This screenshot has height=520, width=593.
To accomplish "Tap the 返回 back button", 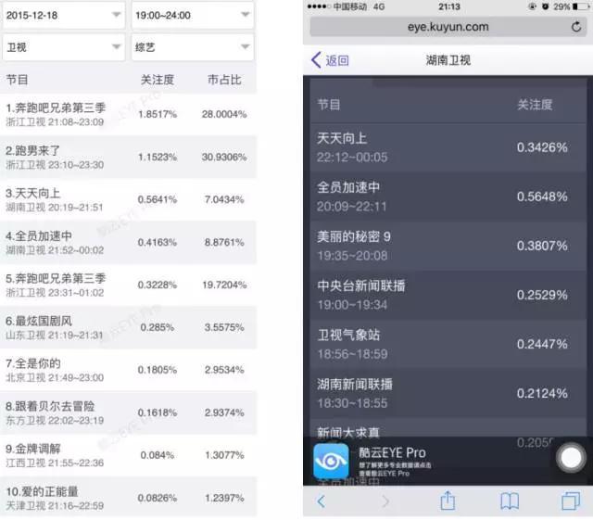I will [330, 60].
